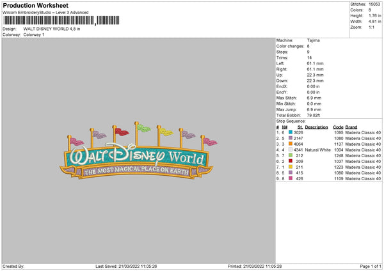This screenshot has height=271, width=384.
Task: Select the Max Stitch: label
Action: [x=287, y=98]
